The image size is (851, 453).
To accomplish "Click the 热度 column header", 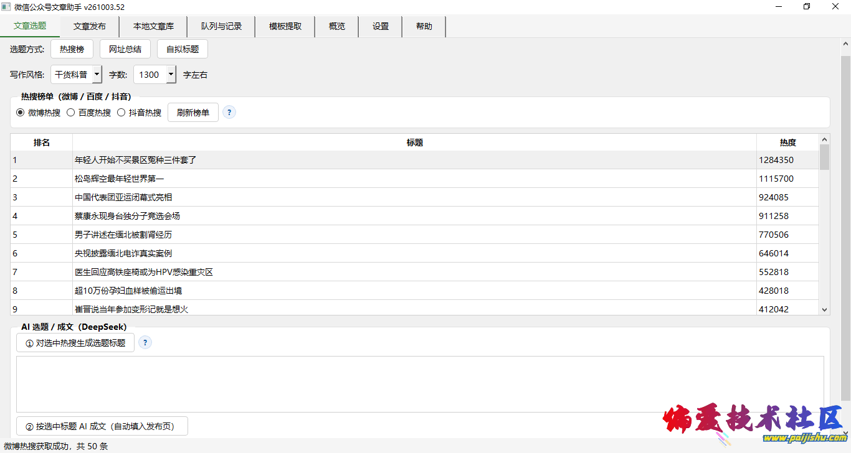I will (x=787, y=142).
